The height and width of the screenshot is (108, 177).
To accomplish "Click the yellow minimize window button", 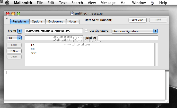I will click(13, 14).
